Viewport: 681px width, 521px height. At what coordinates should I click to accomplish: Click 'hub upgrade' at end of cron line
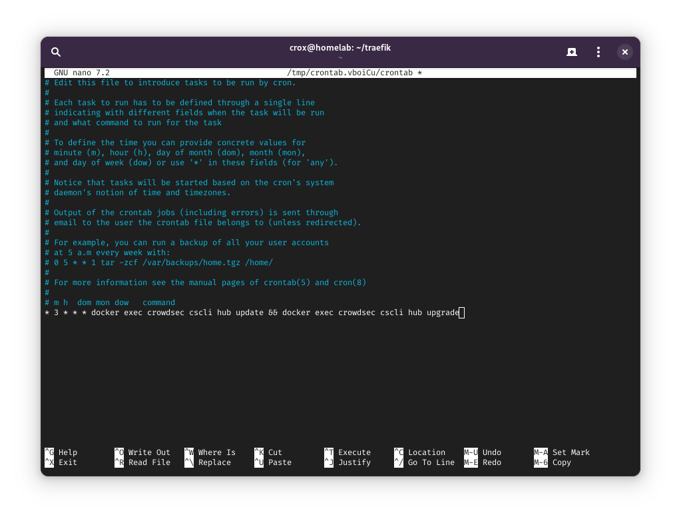[x=434, y=312]
